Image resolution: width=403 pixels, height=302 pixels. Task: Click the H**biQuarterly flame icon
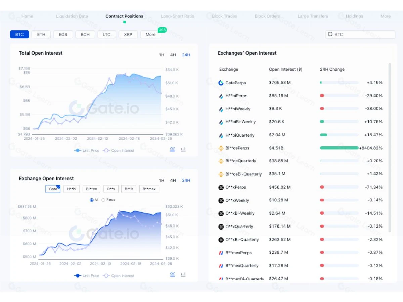click(x=221, y=135)
